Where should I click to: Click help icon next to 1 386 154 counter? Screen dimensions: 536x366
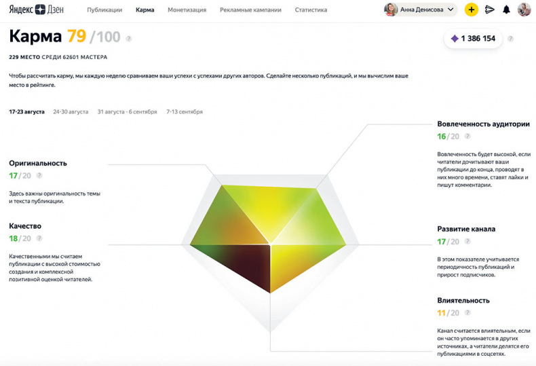tap(510, 39)
